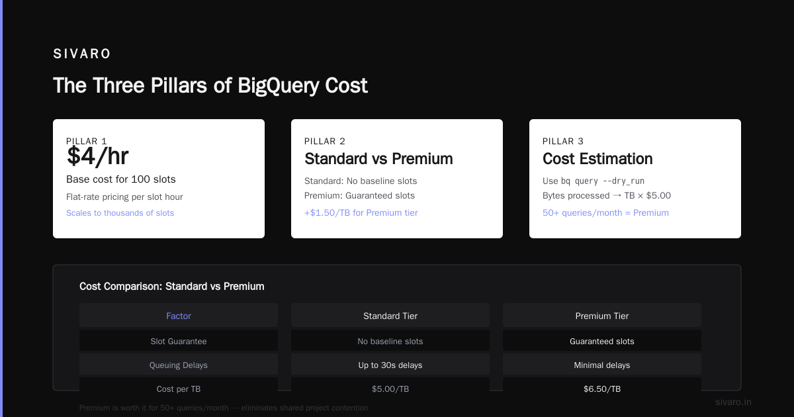Viewport: 794px width, 417px height.
Task: Click the 'Standard Tier' column header
Action: click(390, 316)
